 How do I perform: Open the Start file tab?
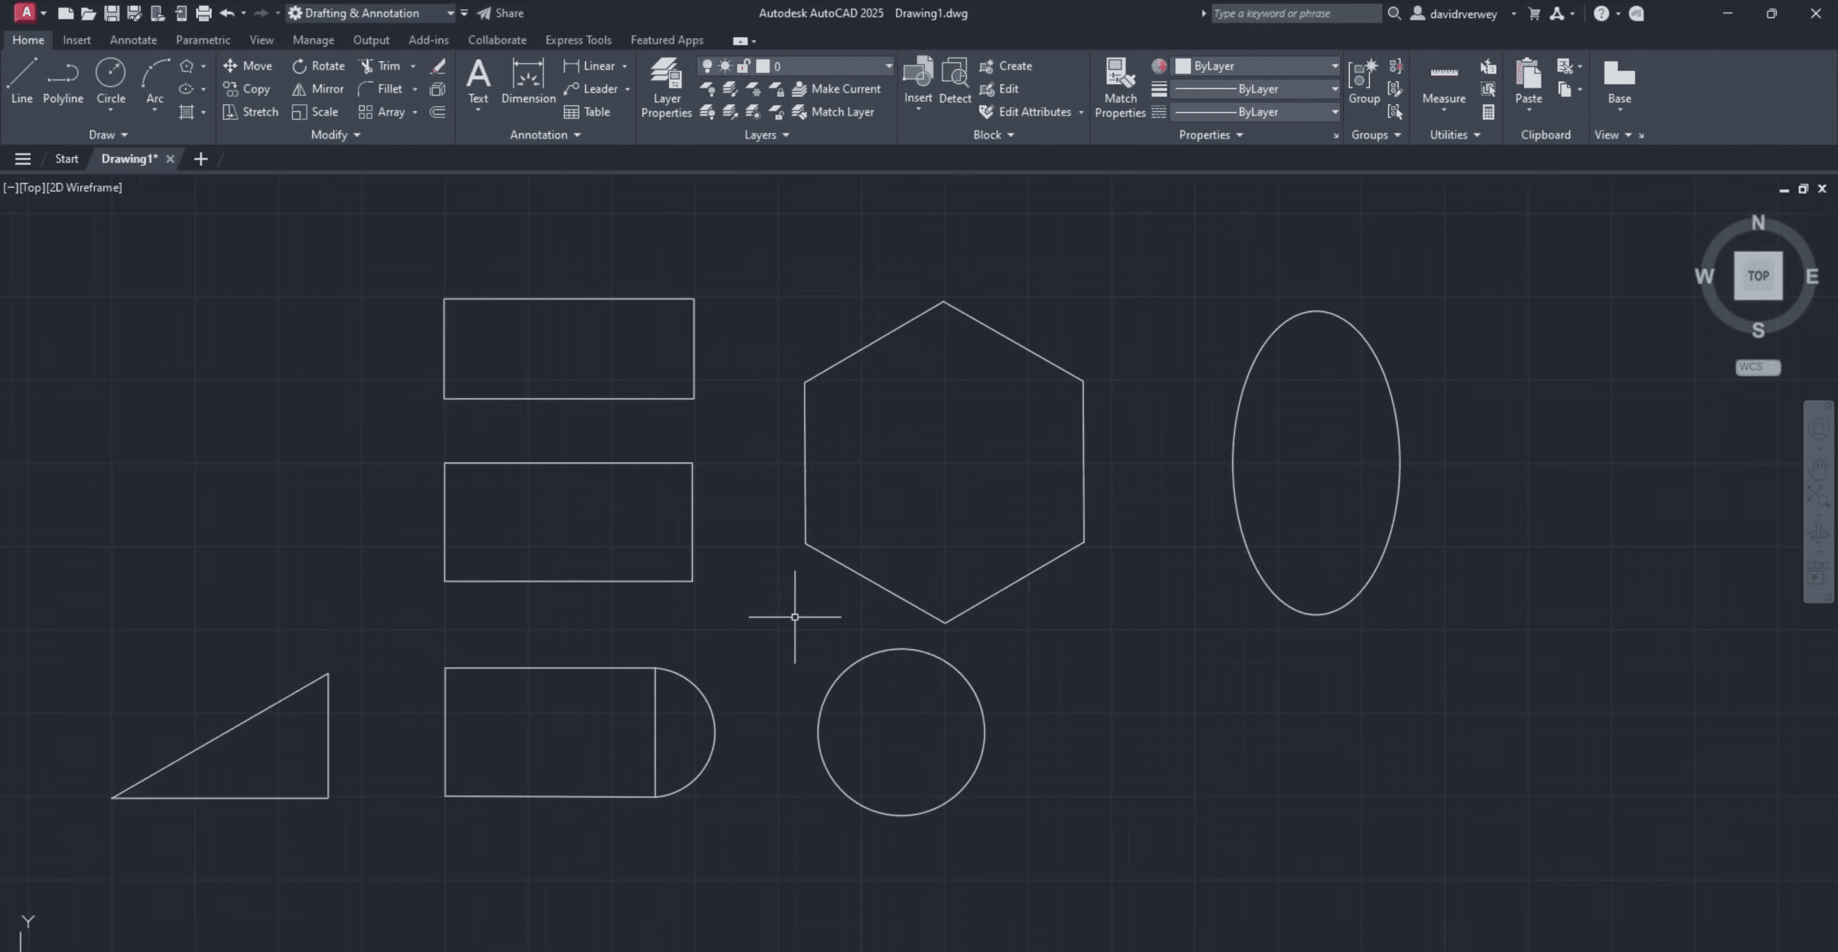pyautogui.click(x=66, y=159)
